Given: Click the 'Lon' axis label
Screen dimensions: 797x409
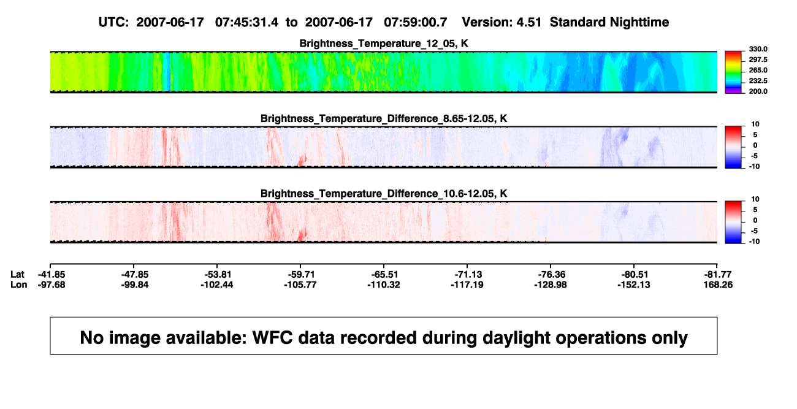Looking at the screenshot, I should point(19,285).
